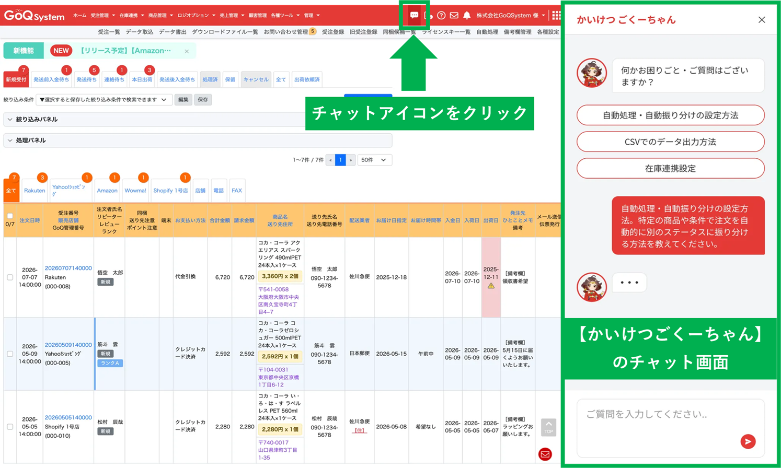Click the red floating mail icon

[x=545, y=454]
